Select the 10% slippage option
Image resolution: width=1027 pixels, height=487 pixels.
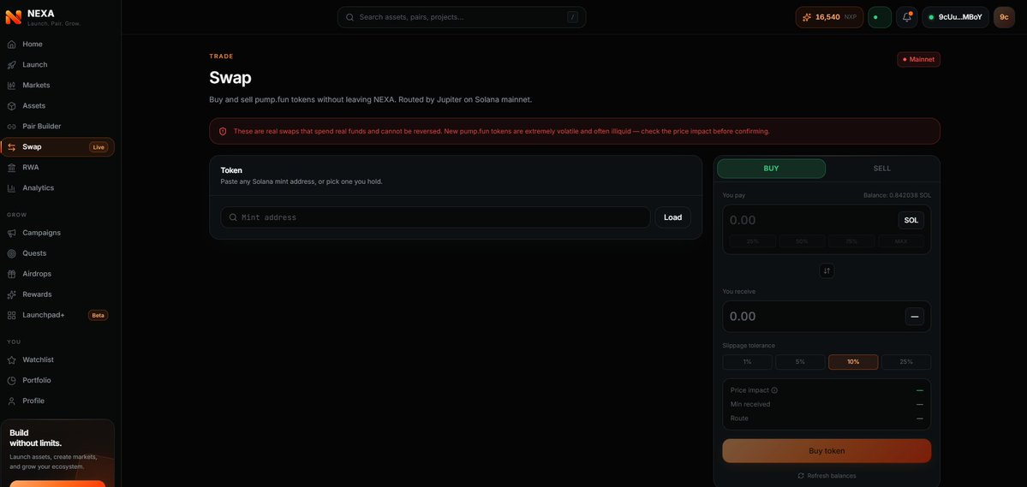tap(853, 362)
